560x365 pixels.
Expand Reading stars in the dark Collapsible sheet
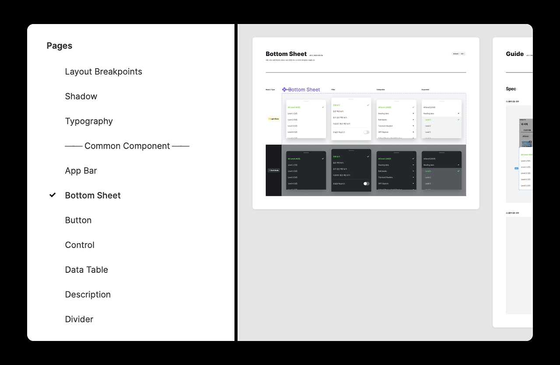[x=413, y=165]
